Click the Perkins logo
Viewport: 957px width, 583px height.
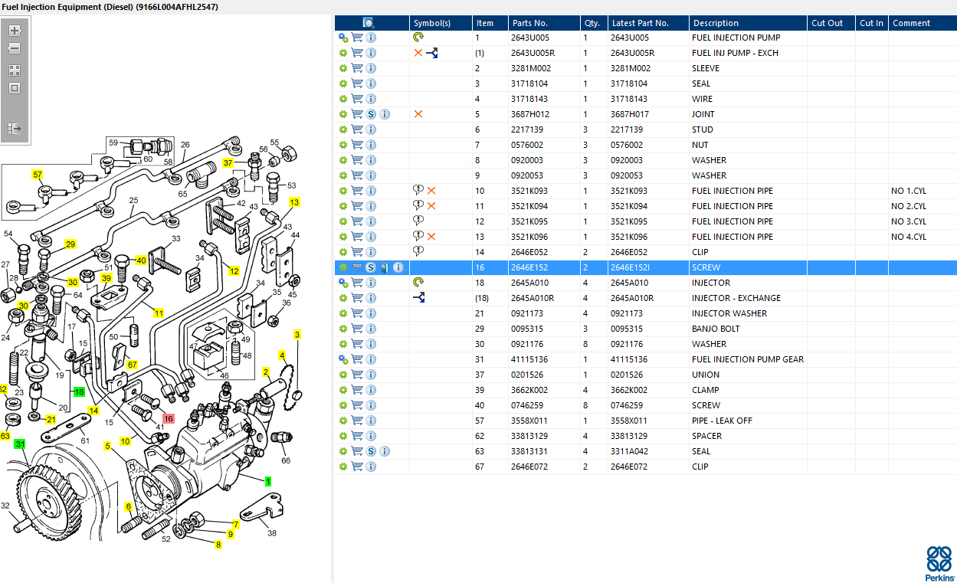[939, 564]
